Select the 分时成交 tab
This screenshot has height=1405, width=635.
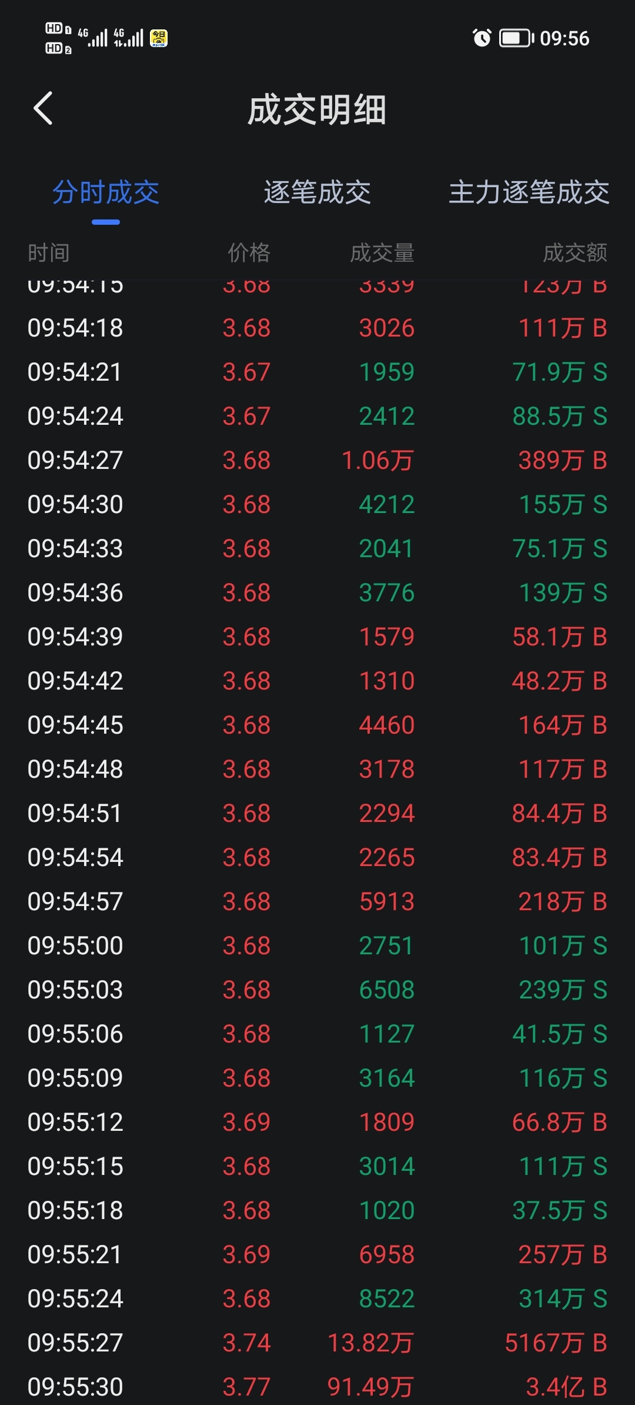pyautogui.click(x=106, y=192)
